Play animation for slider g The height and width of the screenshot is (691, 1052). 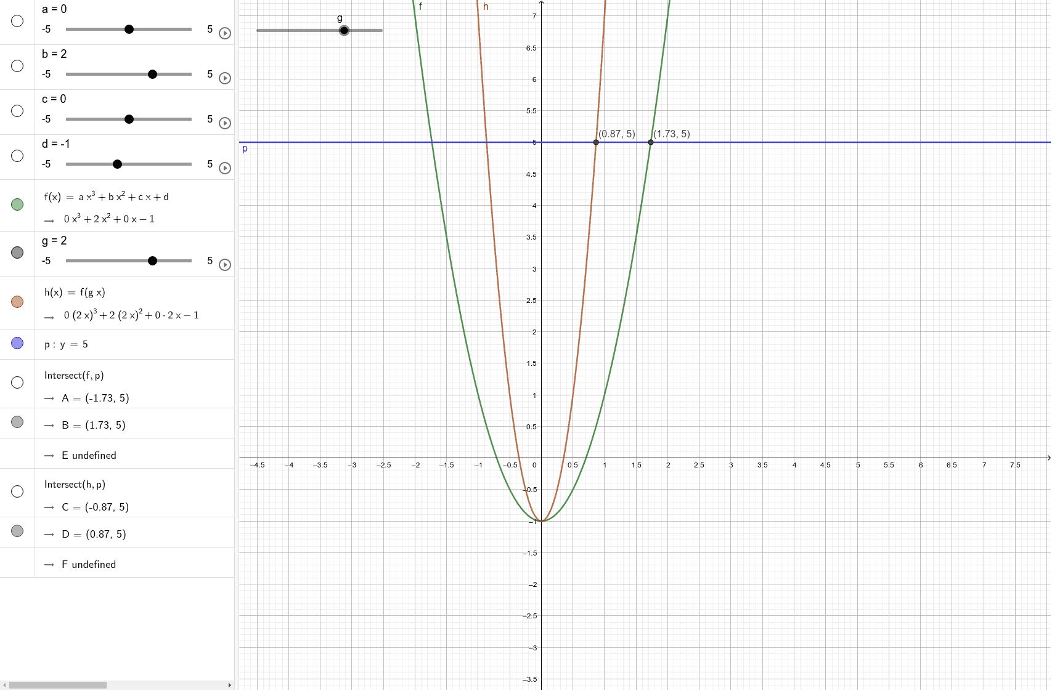(225, 265)
